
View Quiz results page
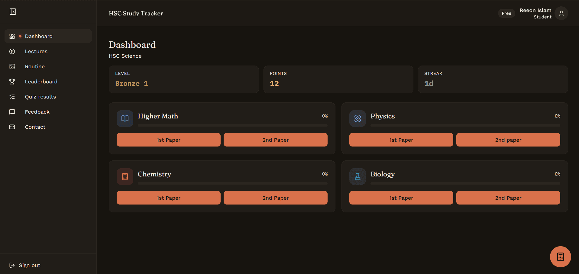point(48,97)
